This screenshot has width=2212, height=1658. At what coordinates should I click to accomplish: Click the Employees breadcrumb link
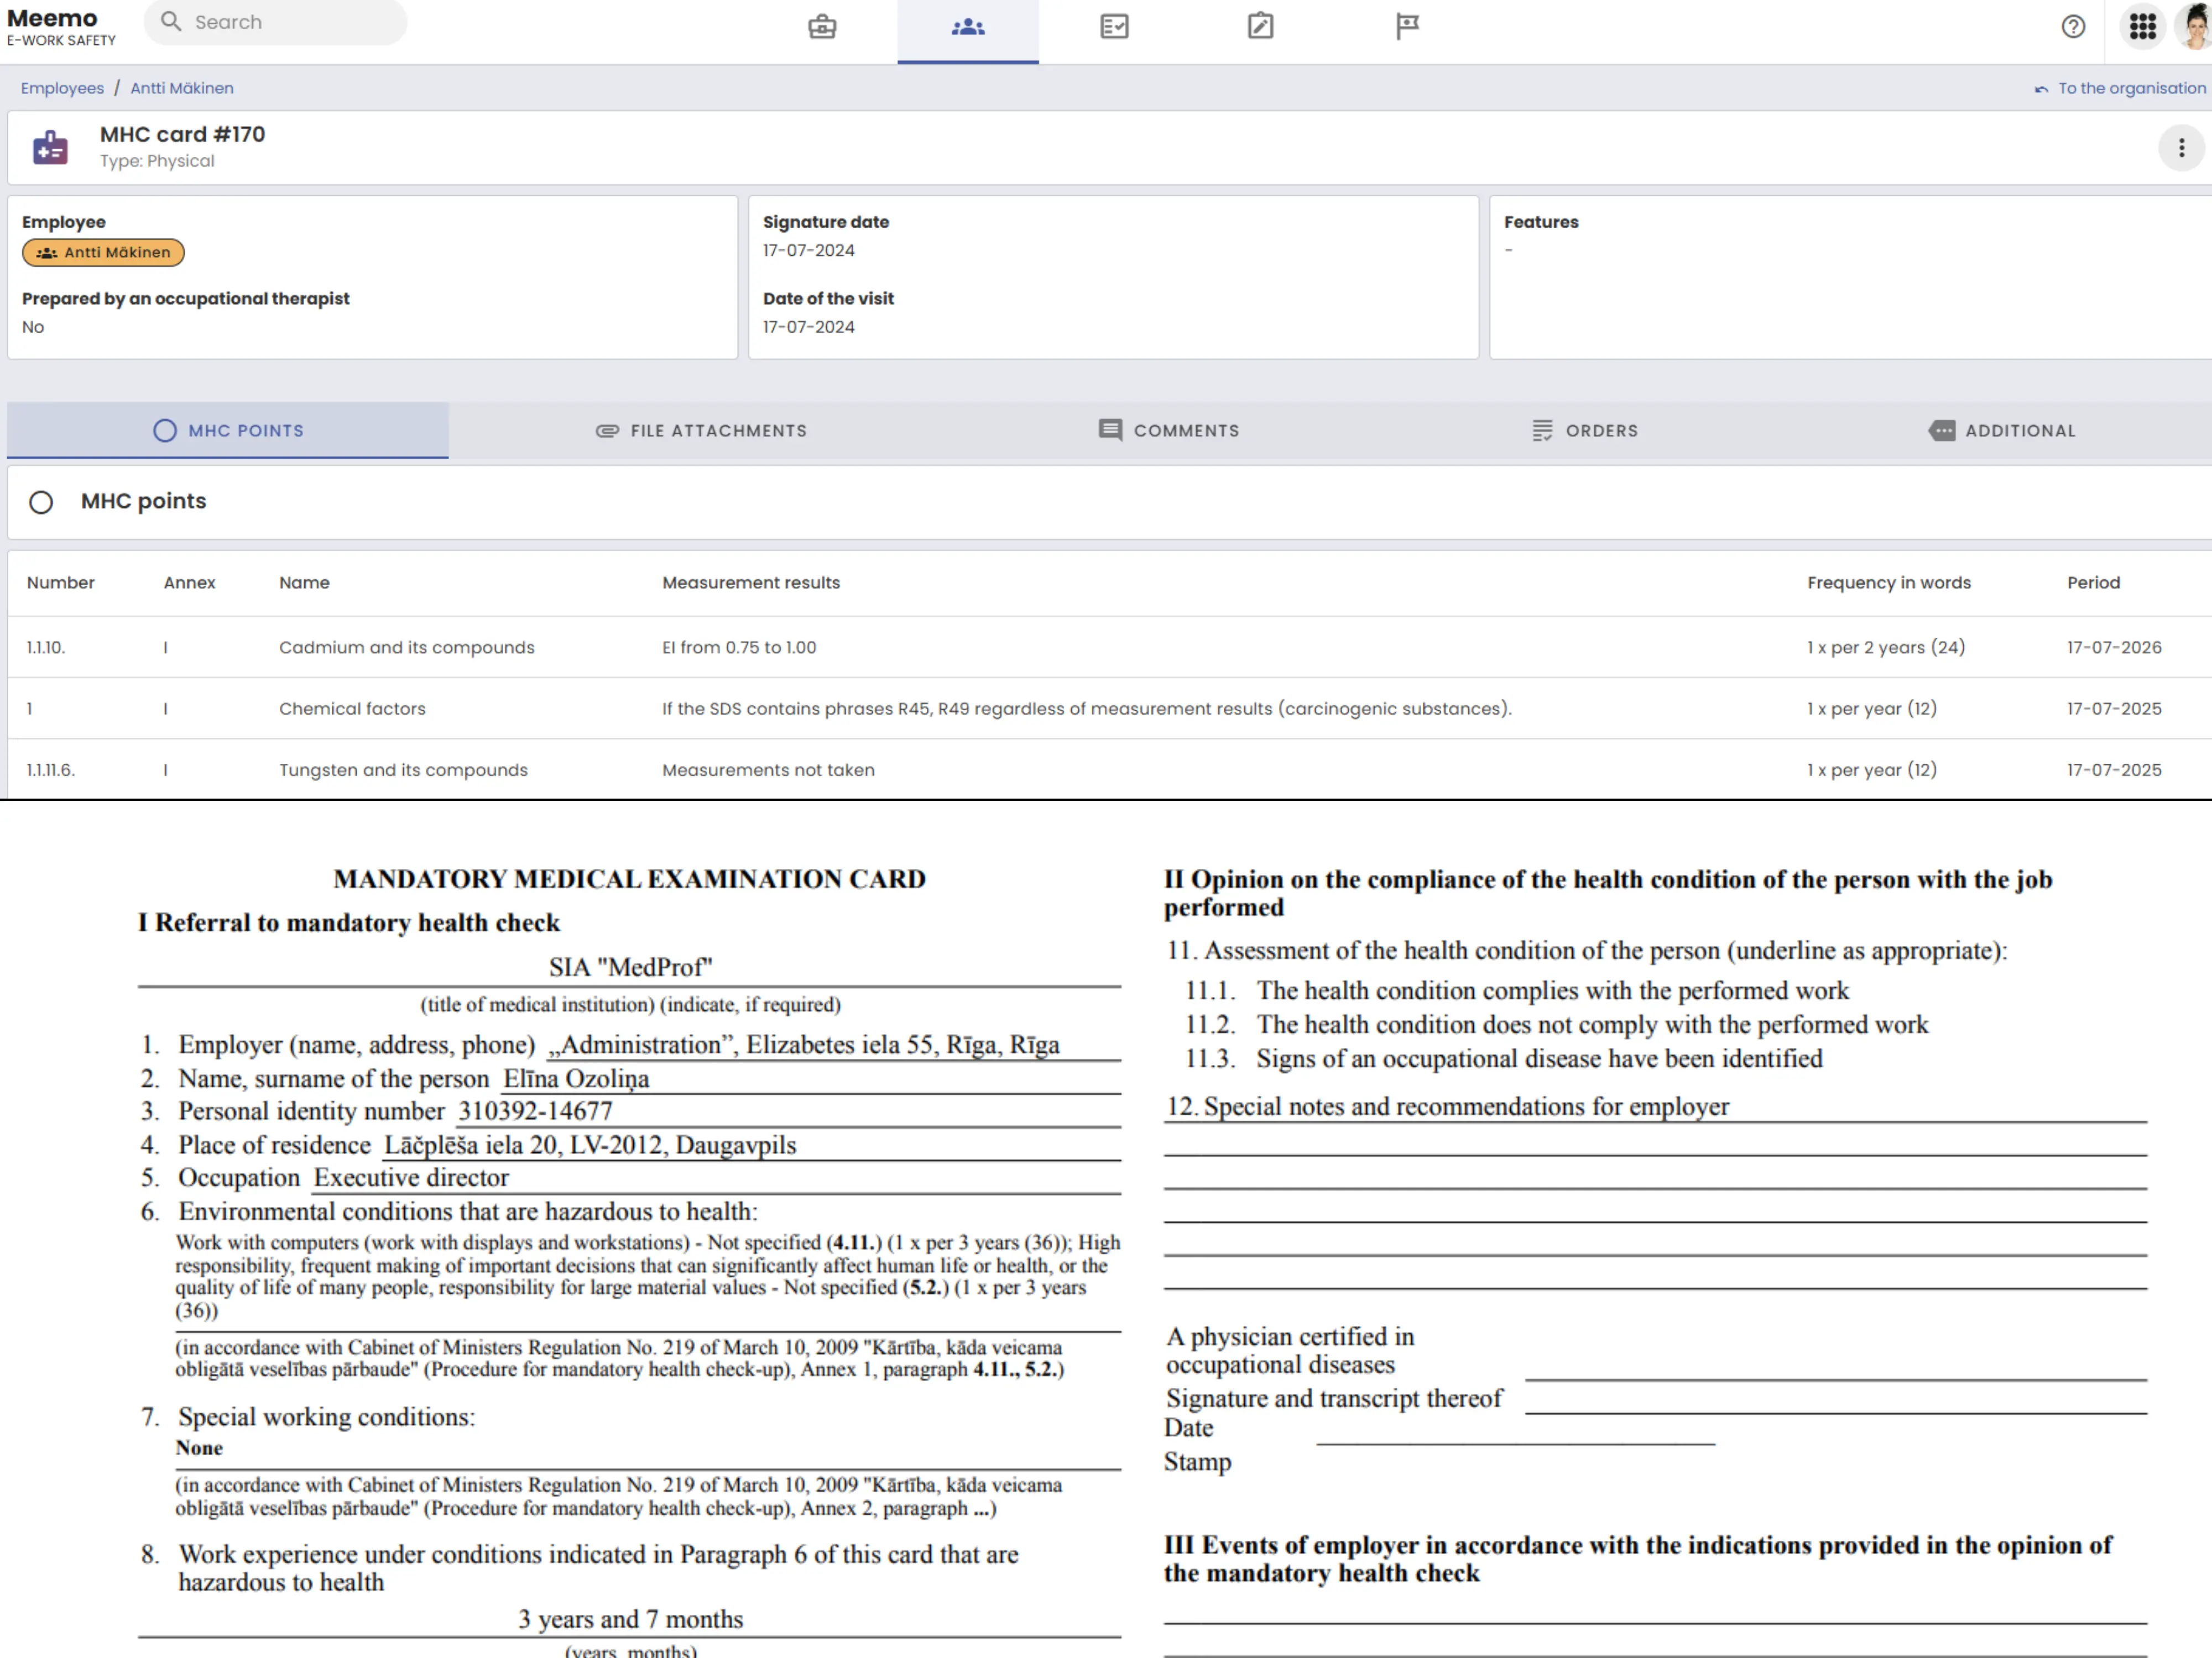pos(62,88)
